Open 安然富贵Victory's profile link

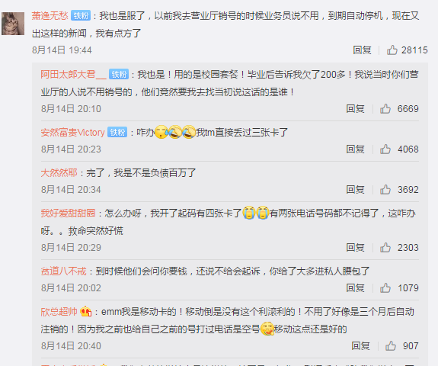(x=73, y=132)
